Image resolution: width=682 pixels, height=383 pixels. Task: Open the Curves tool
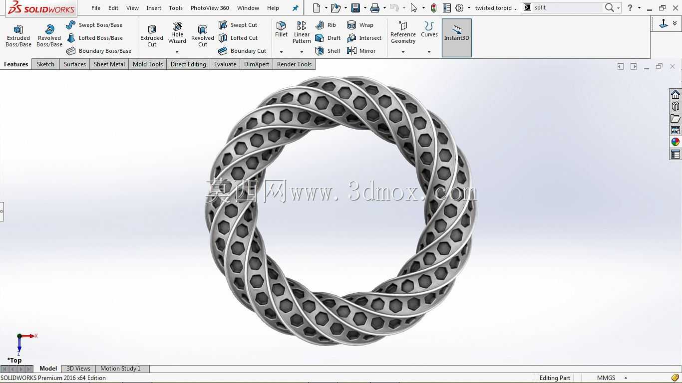click(x=429, y=30)
